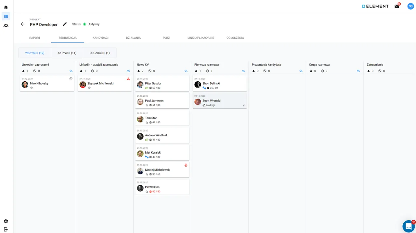Open Piter Gasdor candidate card

click(x=162, y=83)
